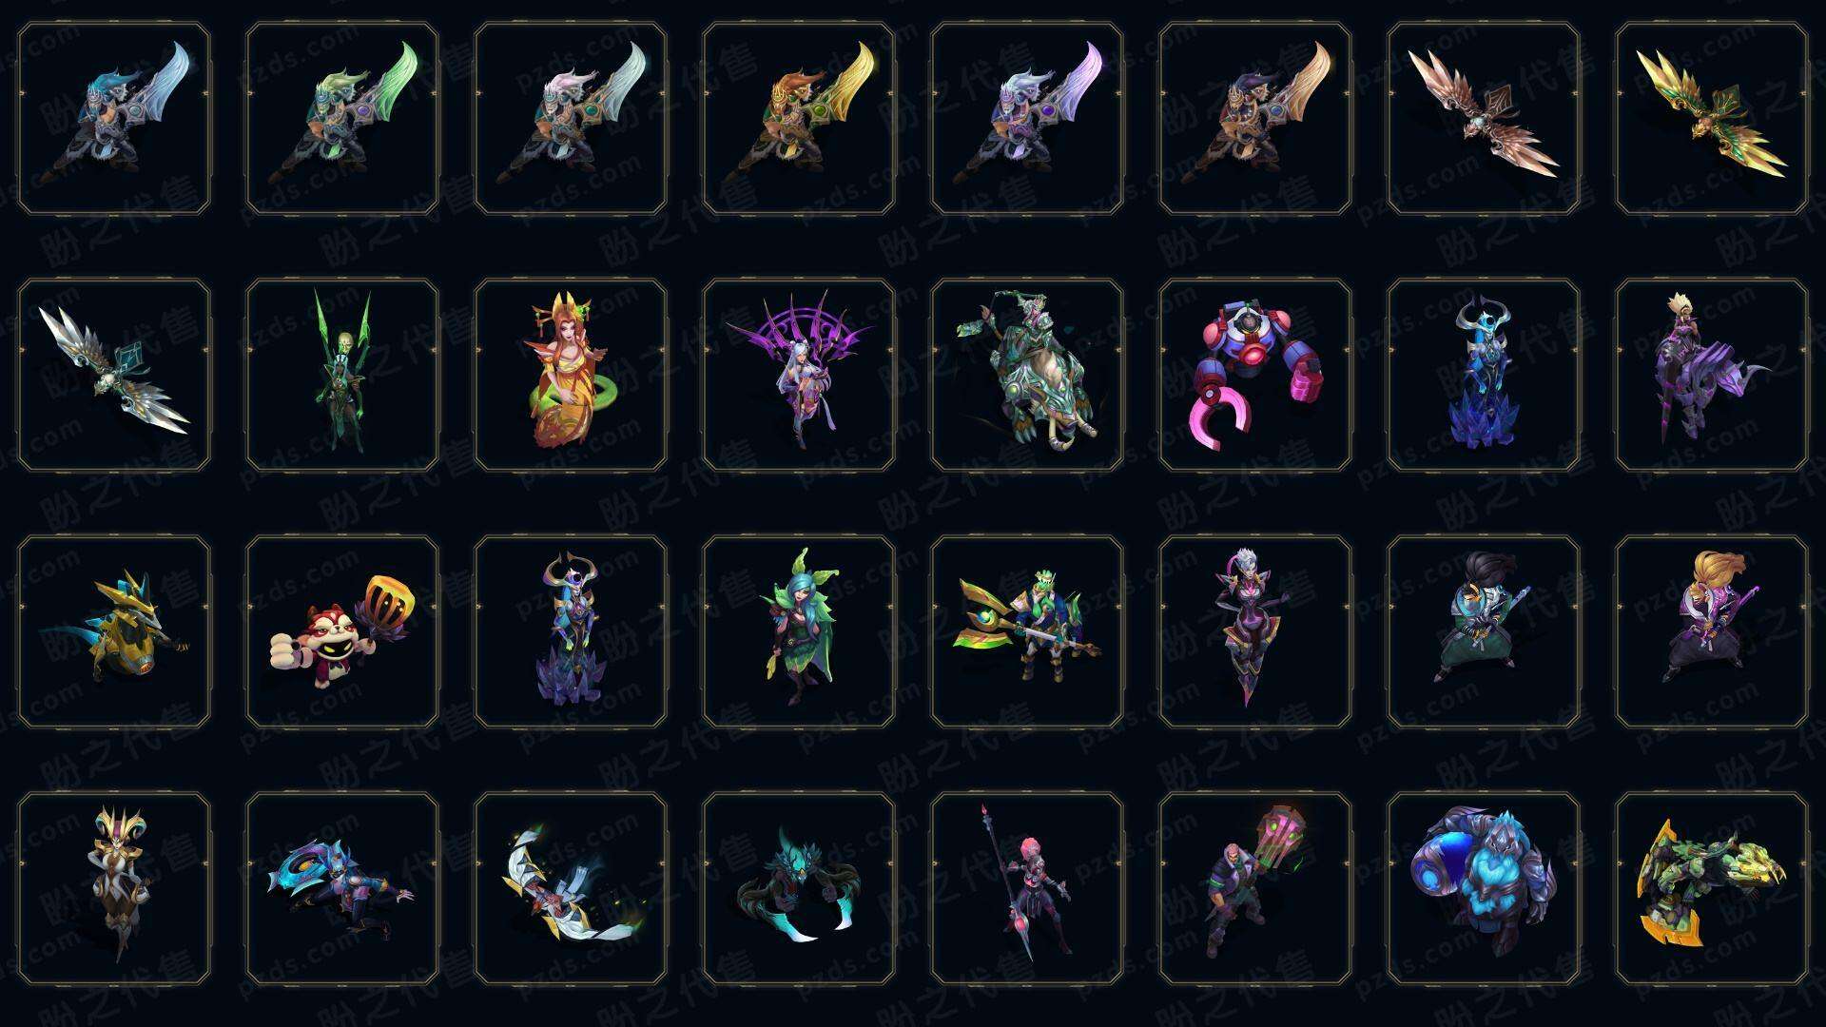Choose the man with pink-green lantern staff
The image size is (1826, 1027).
(1255, 888)
